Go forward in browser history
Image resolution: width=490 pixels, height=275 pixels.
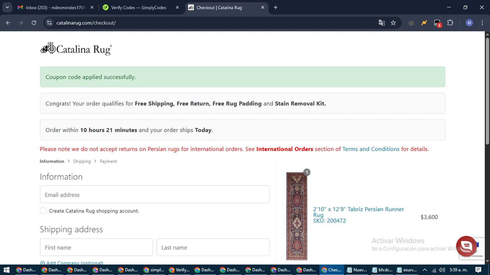[x=21, y=23]
